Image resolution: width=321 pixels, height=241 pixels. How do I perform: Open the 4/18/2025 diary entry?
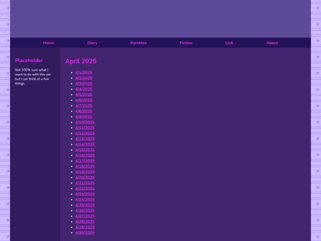click(85, 167)
